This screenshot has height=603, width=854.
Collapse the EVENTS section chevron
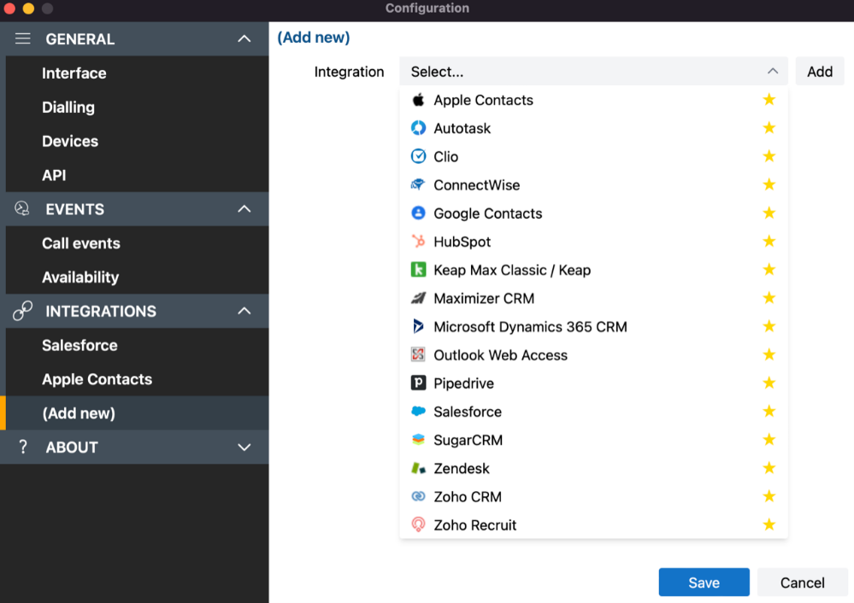point(244,209)
